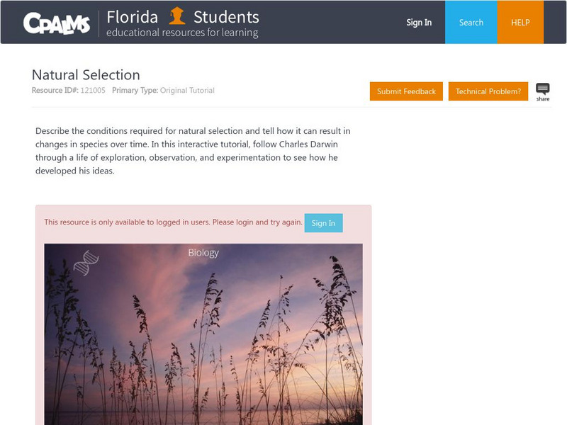567x425 pixels.
Task: Click the Resource ID number 121005
Action: coord(93,91)
